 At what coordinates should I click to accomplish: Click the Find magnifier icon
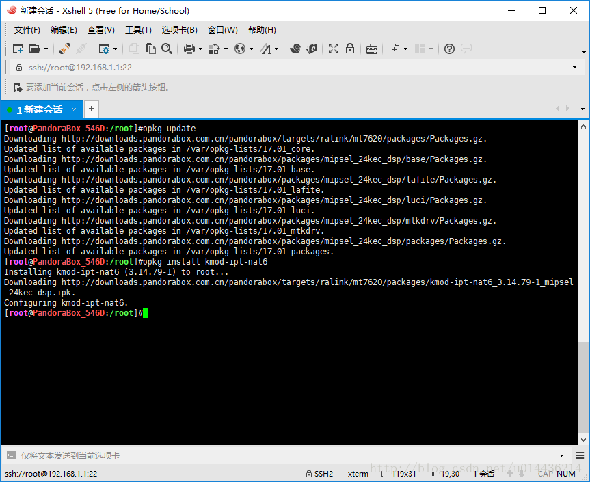167,49
